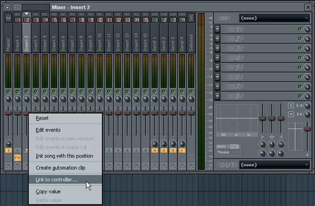This screenshot has height=206, width=315.
Task: Open the IN input source dropdown
Action: tap(274, 18)
